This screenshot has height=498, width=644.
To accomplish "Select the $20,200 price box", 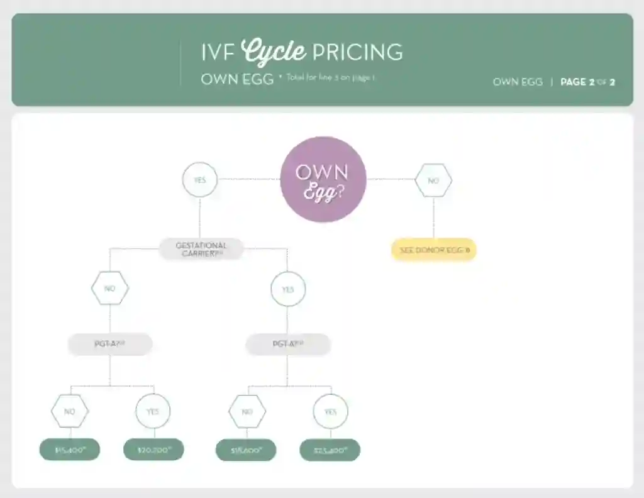I will [x=153, y=450].
